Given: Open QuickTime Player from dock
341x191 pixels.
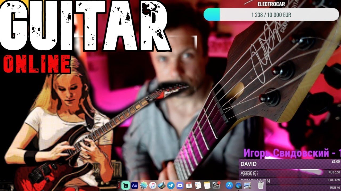Looking at the screenshot, I should 238,186.
